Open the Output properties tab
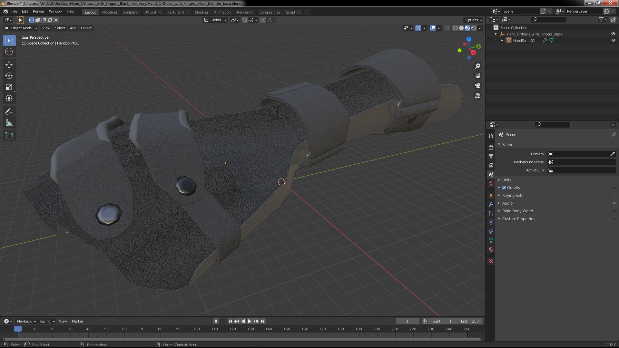The width and height of the screenshot is (619, 348). [x=491, y=156]
